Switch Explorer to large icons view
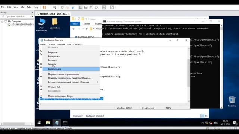 click(x=206, y=116)
